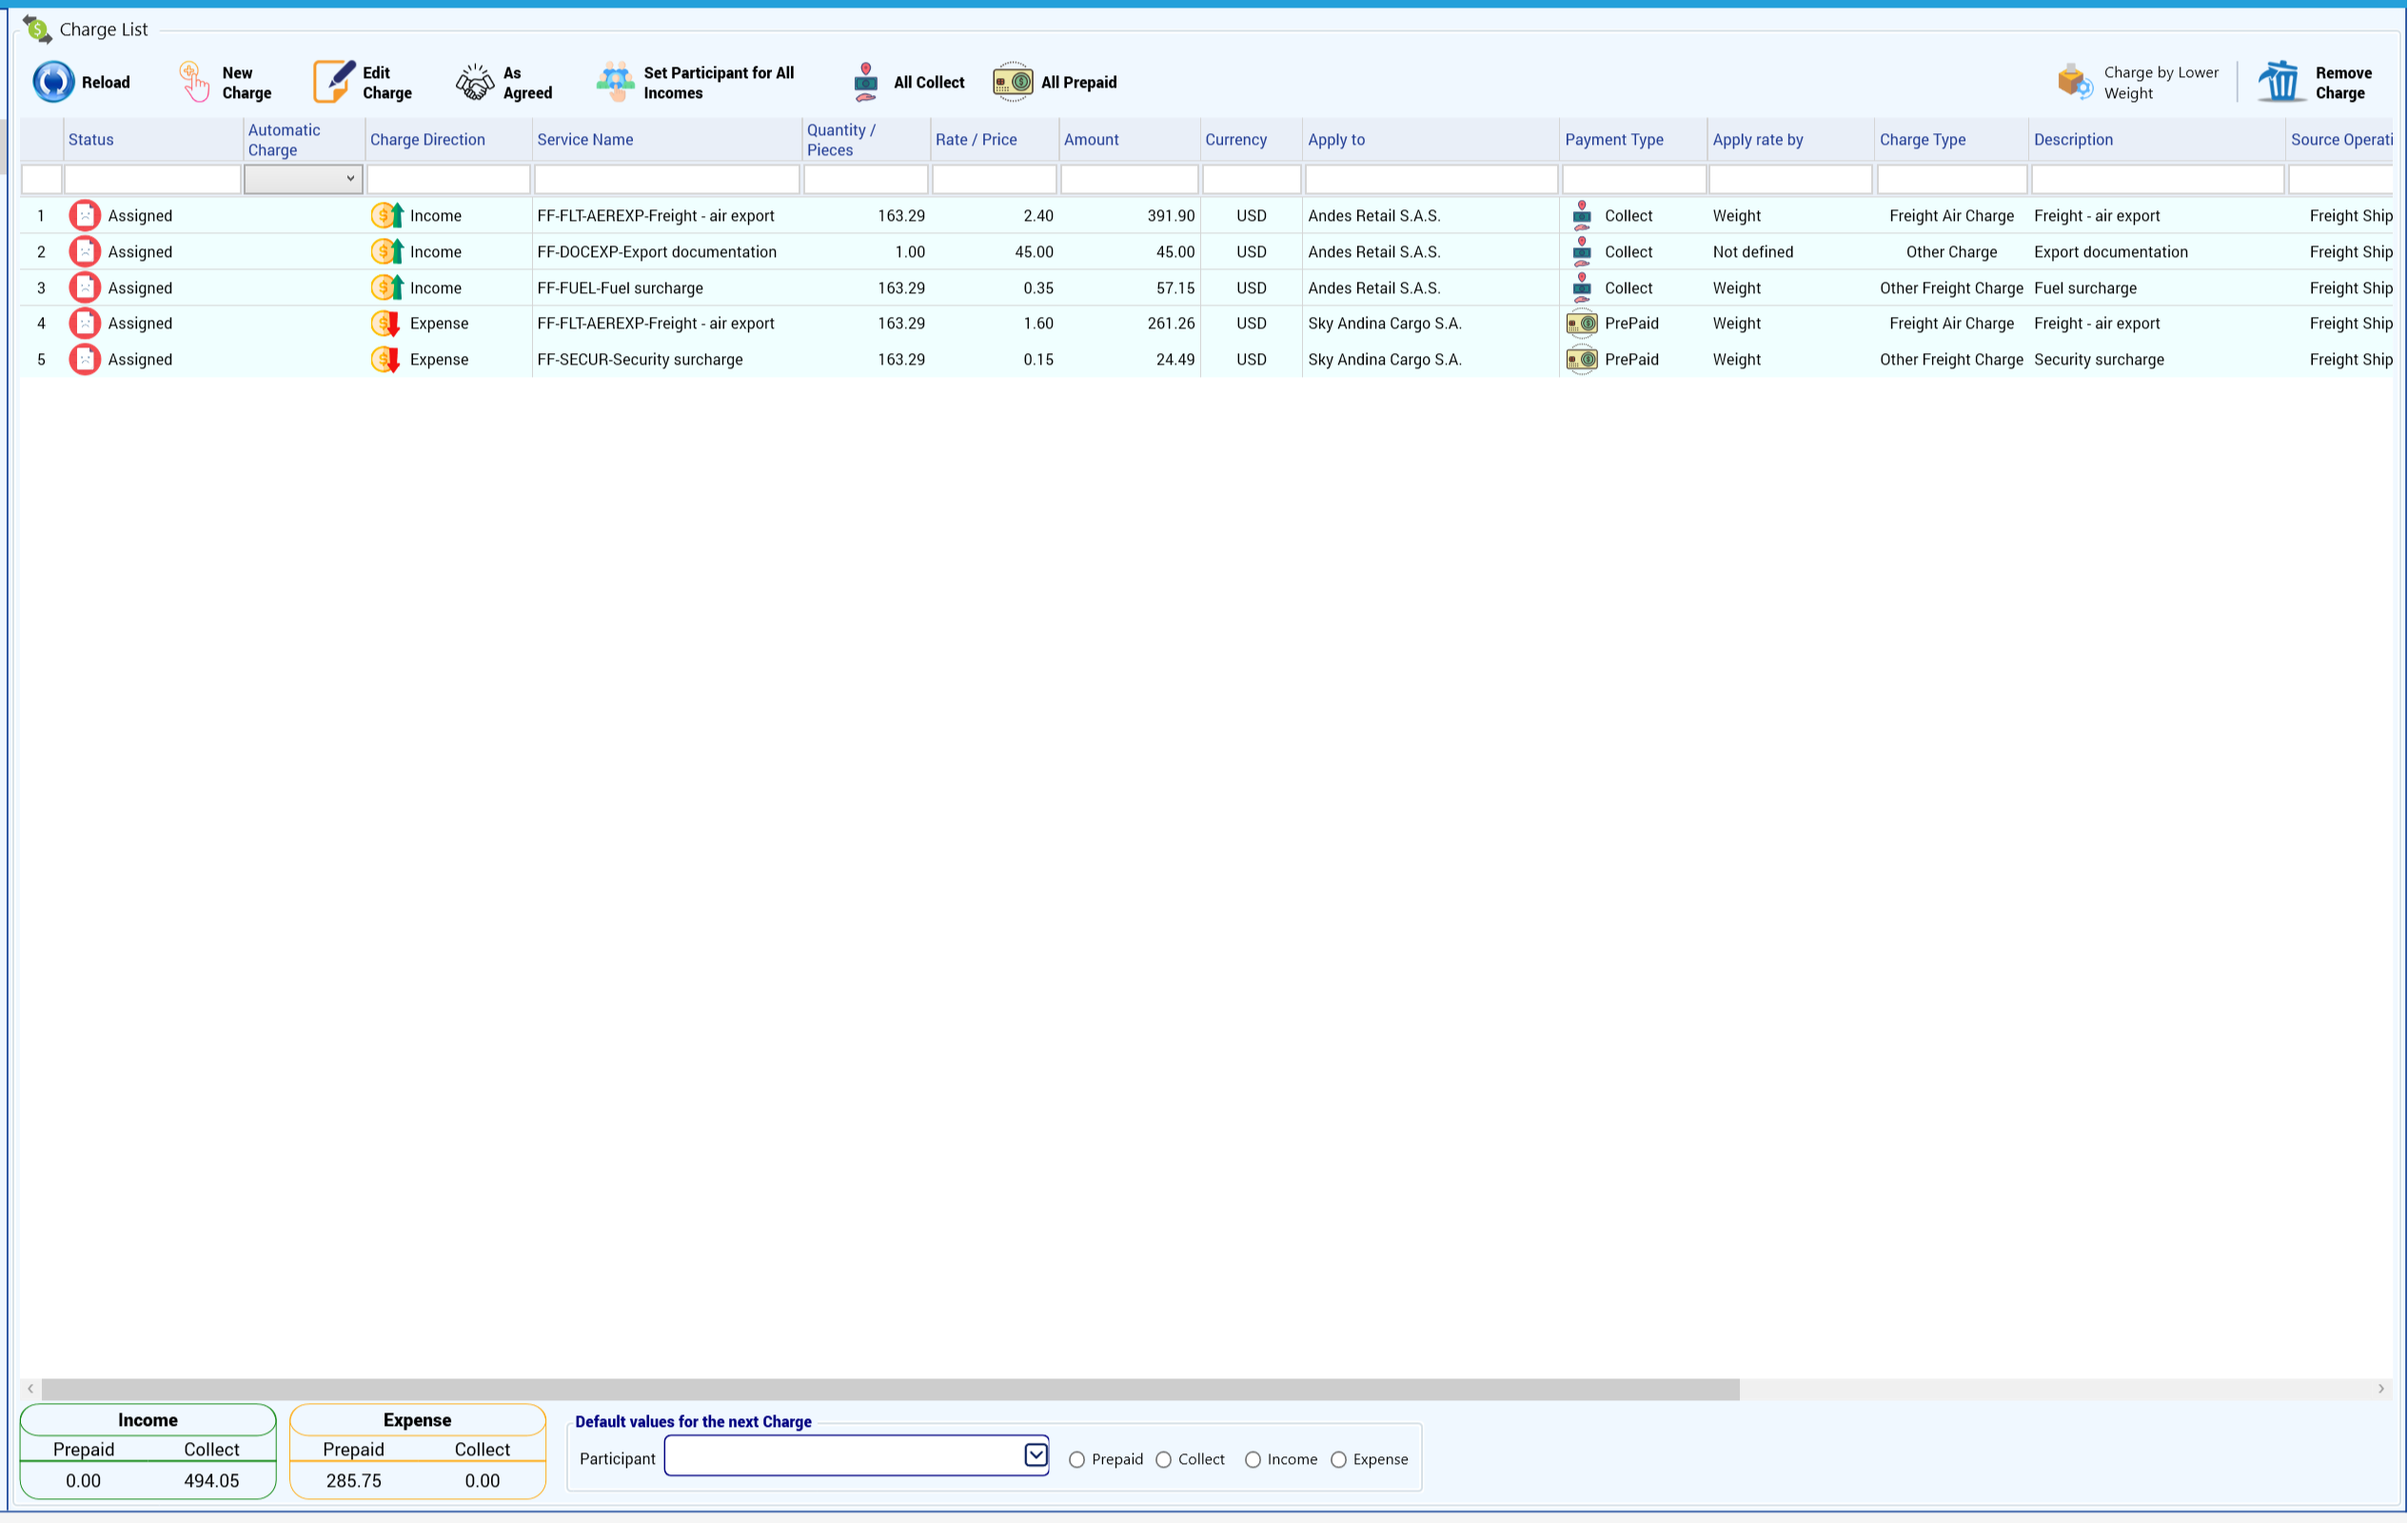Set All Prepaid payment type
Screen dimensions: 2408x1523
click(1055, 82)
